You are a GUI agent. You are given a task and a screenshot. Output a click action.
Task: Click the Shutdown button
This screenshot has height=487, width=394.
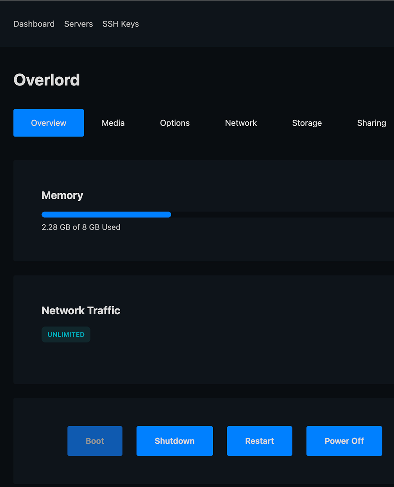click(x=174, y=441)
